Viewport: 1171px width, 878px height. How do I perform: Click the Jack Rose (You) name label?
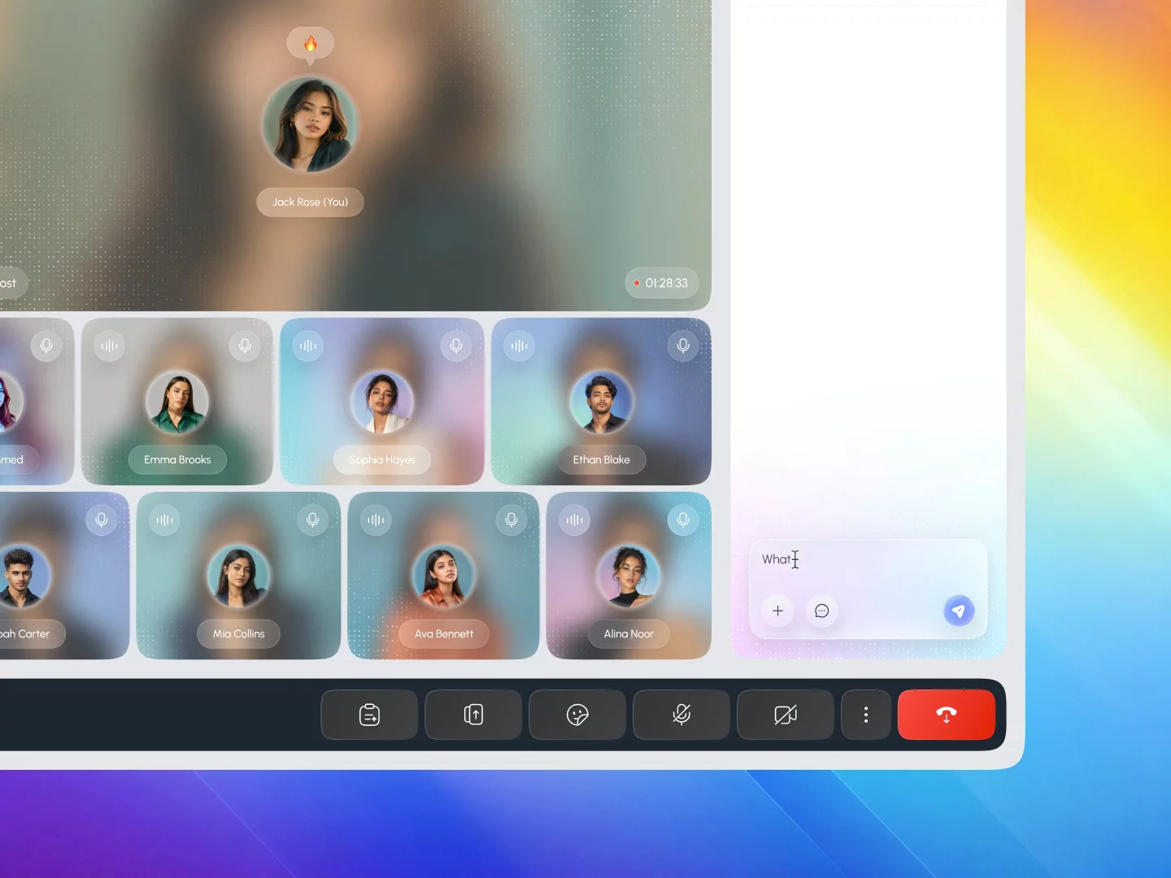click(x=310, y=202)
